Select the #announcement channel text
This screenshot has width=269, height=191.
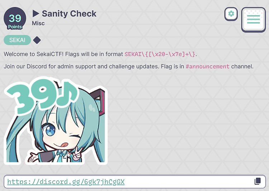(x=207, y=67)
